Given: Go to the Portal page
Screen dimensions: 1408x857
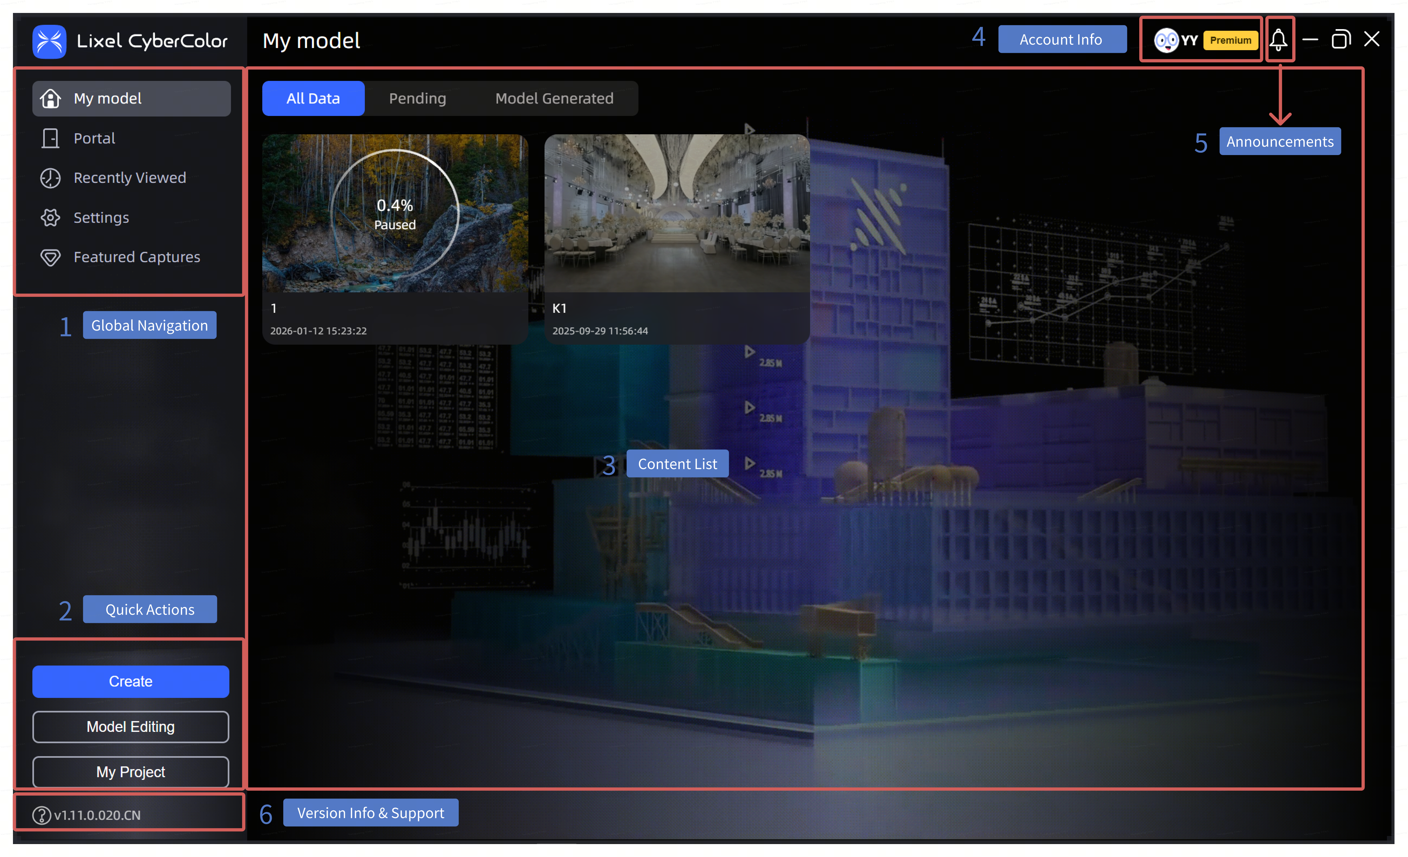Looking at the screenshot, I should point(131,138).
